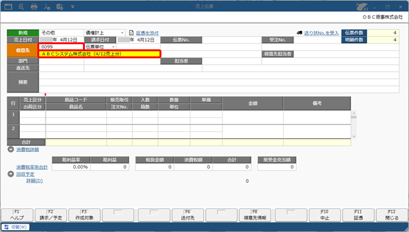Click the 伝票件数 value 4

pos(383,33)
